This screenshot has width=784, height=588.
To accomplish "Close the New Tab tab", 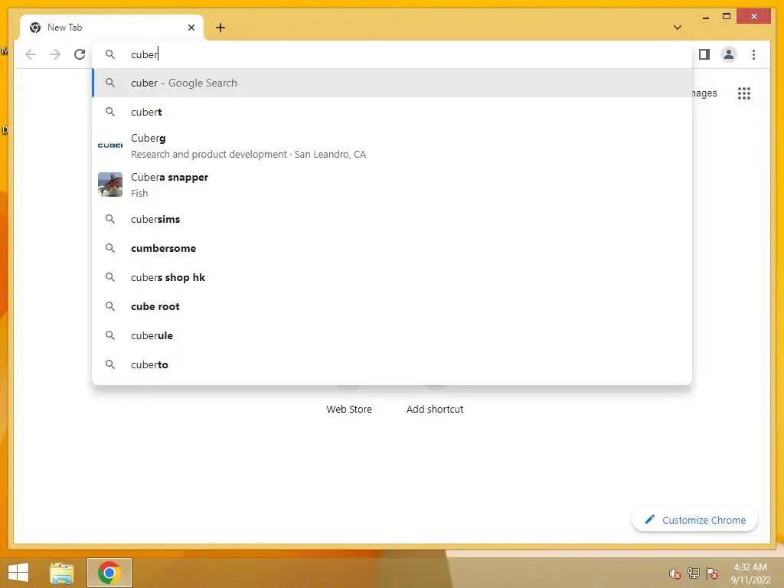I will tap(191, 28).
